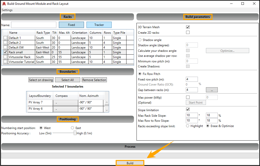Click the Remove Selection button
The width and height of the screenshot is (260, 166).
pos(94,80)
